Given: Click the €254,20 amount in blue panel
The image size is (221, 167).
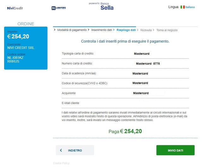Looking at the screenshot, I should 18,36.
